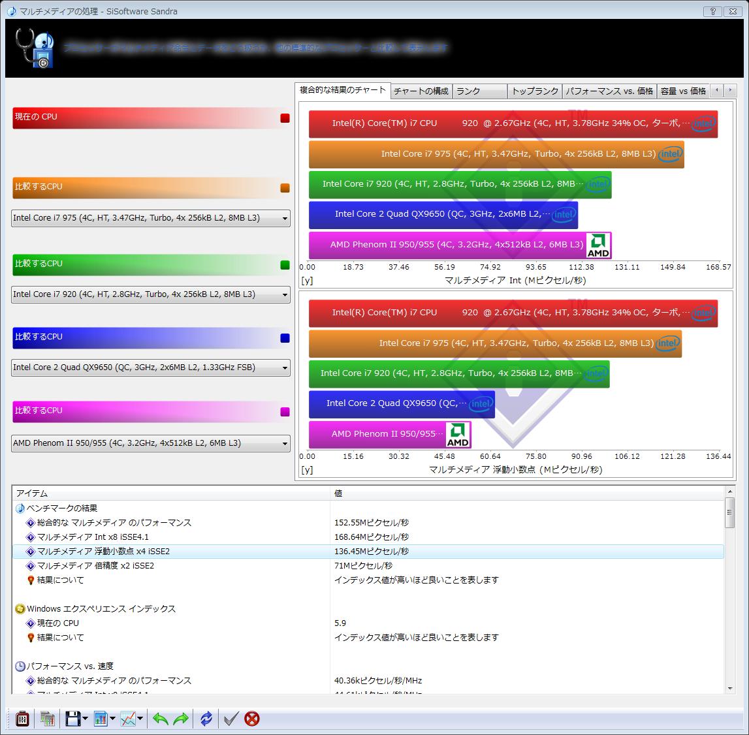
Task: Click the magenta AMD Phenom II bar in Int chart
Action: (x=460, y=245)
